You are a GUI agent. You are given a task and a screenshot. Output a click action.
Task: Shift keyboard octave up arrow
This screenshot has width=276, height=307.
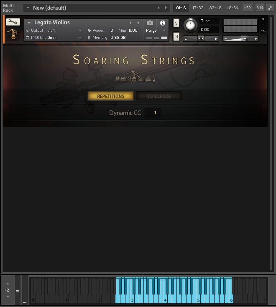[8, 284]
